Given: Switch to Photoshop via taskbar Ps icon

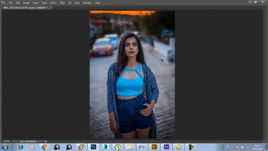Looking at the screenshot, I should pyautogui.click(x=93, y=147).
